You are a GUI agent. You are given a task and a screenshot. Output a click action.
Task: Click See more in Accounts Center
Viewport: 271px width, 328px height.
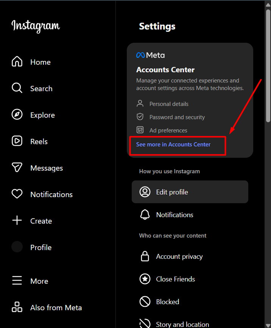(x=173, y=145)
